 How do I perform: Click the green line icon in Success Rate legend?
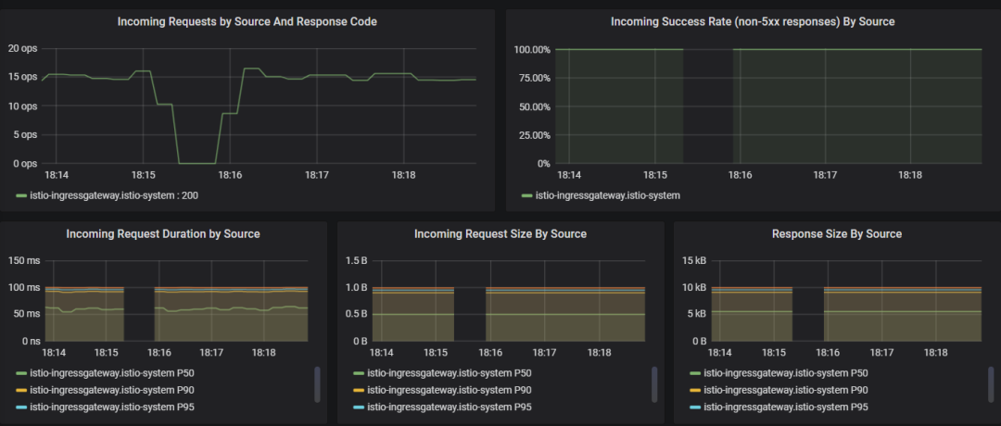[527, 195]
